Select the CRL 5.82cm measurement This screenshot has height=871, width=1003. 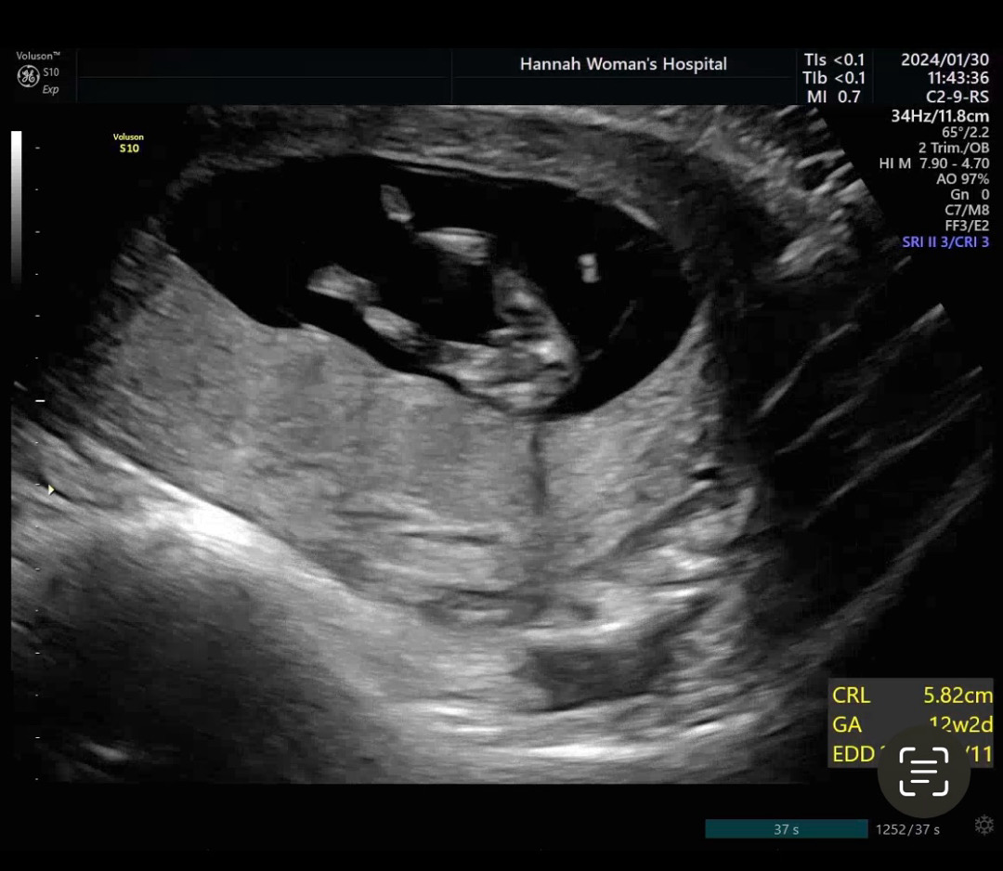point(911,695)
